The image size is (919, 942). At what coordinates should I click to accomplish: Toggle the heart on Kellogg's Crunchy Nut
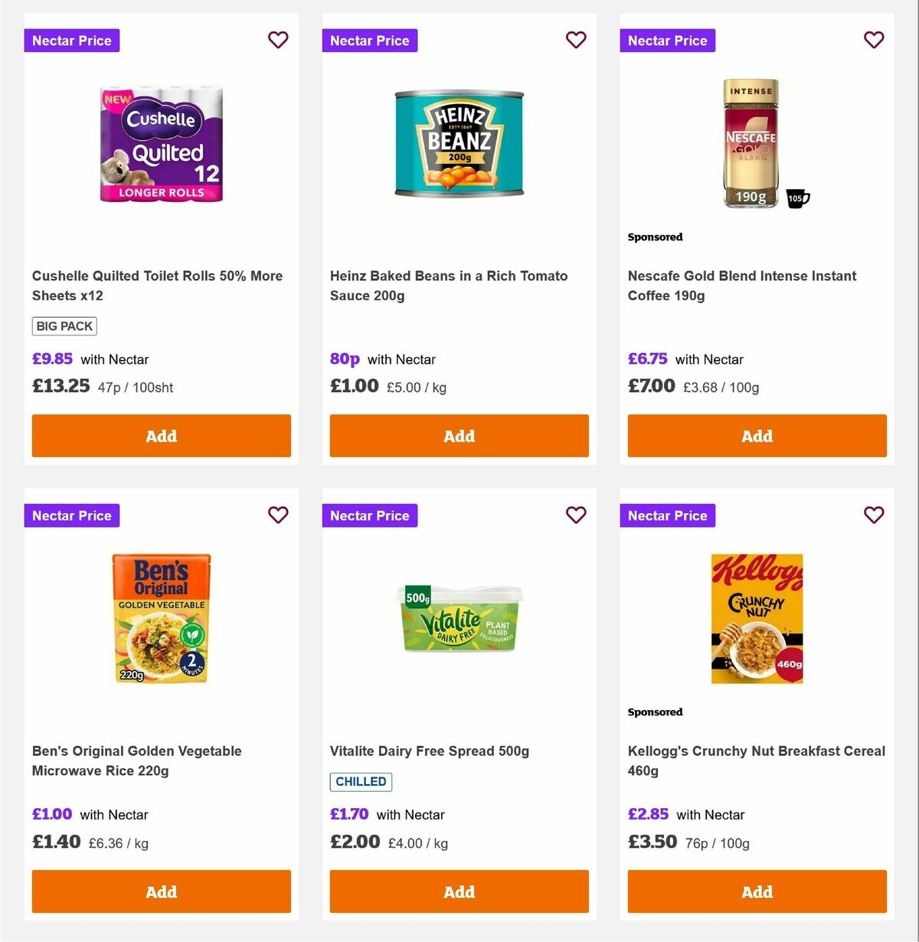(873, 515)
